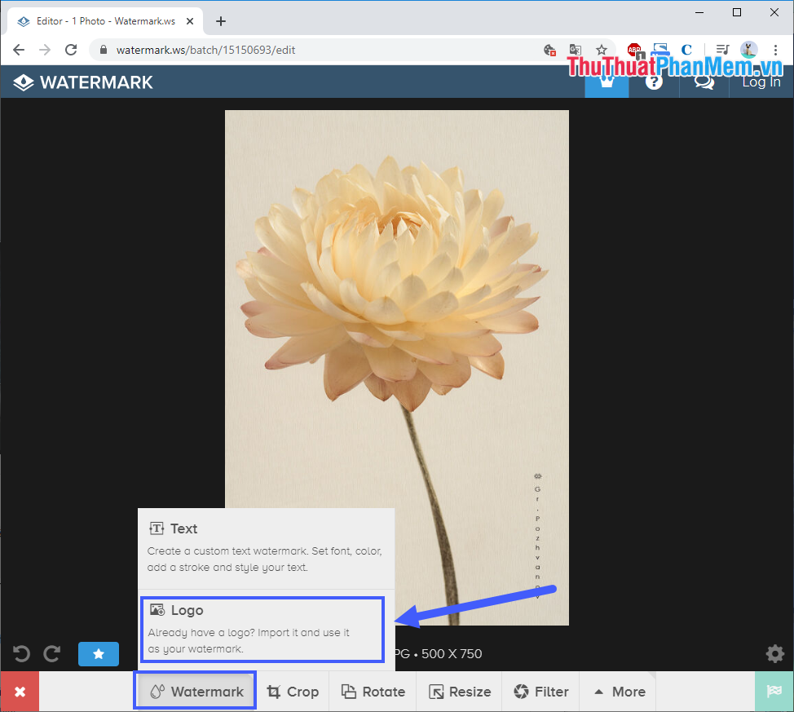Viewport: 794px width, 712px height.
Task: Click the crown premium icon
Action: coord(607,82)
